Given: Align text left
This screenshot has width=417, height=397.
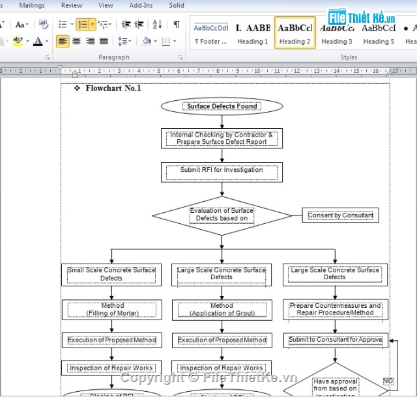Looking at the screenshot, I should (63, 41).
